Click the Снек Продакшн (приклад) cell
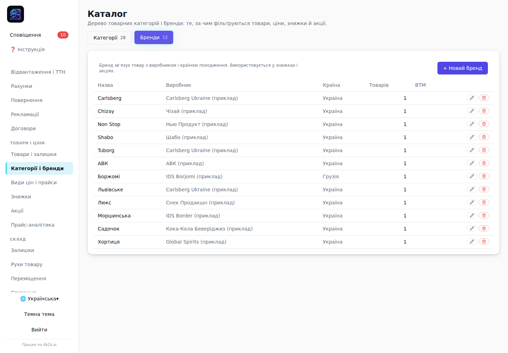The image size is (508, 353). [200, 203]
